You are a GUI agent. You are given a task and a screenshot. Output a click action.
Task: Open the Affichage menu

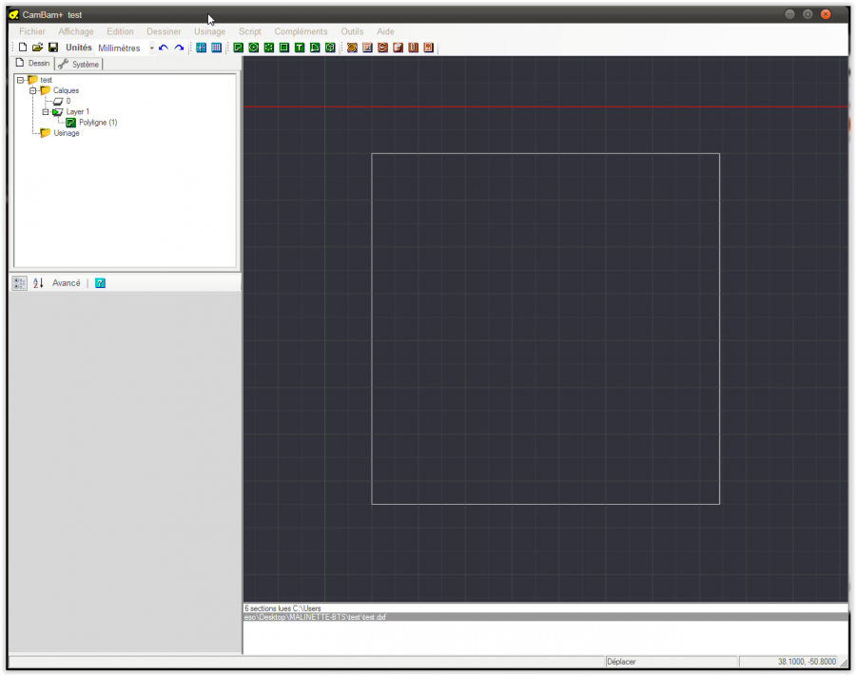point(76,31)
